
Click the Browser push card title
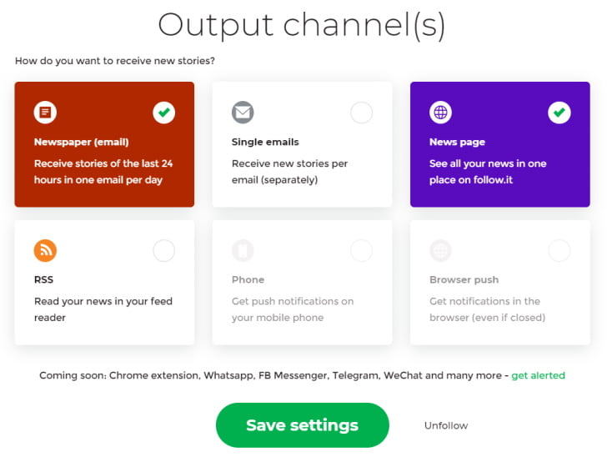(464, 279)
